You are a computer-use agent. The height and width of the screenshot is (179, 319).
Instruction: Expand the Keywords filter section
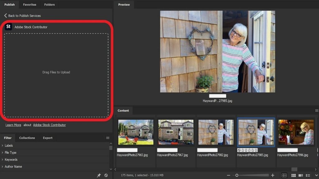pyautogui.click(x=11, y=159)
